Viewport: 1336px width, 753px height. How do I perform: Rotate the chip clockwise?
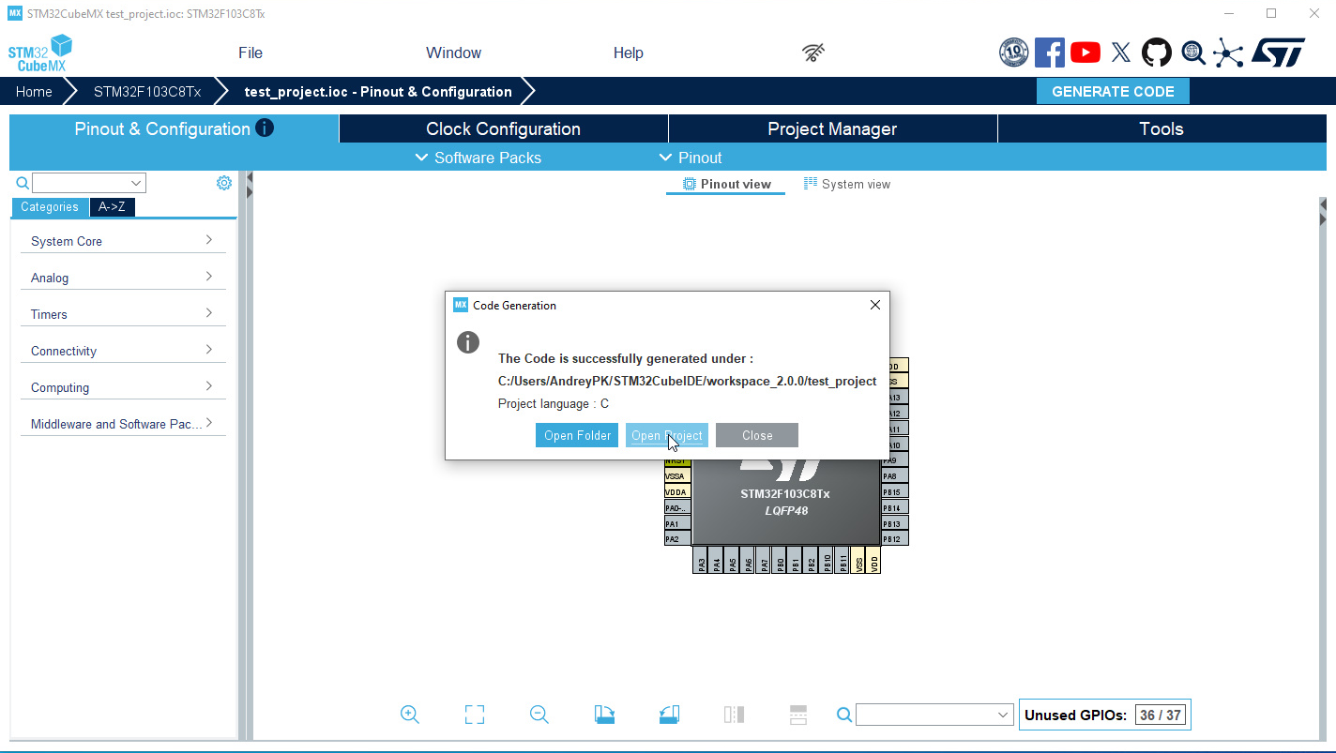tap(604, 715)
